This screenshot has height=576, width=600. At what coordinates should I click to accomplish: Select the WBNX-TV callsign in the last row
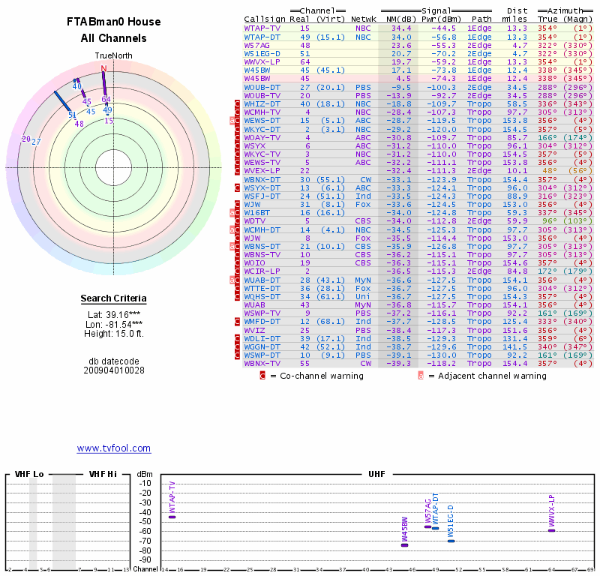(x=262, y=364)
